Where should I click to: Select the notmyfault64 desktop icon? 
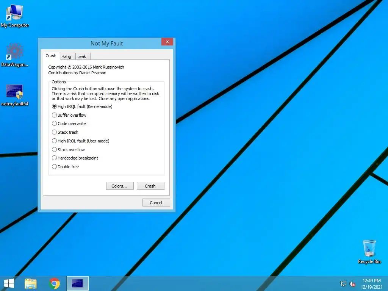click(14, 95)
